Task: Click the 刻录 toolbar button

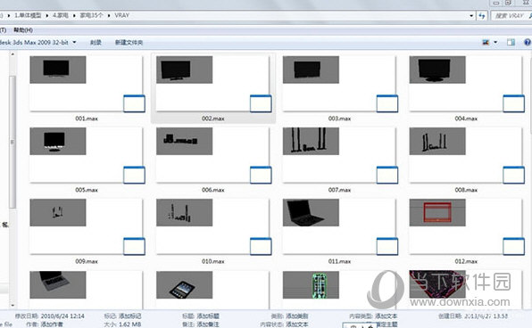Action: click(96, 43)
